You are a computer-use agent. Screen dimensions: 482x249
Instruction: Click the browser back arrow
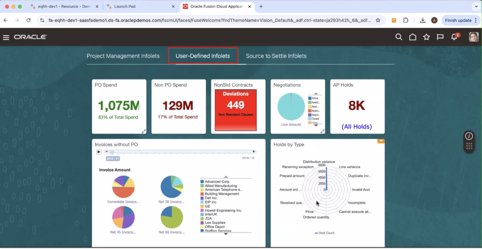pos(6,20)
